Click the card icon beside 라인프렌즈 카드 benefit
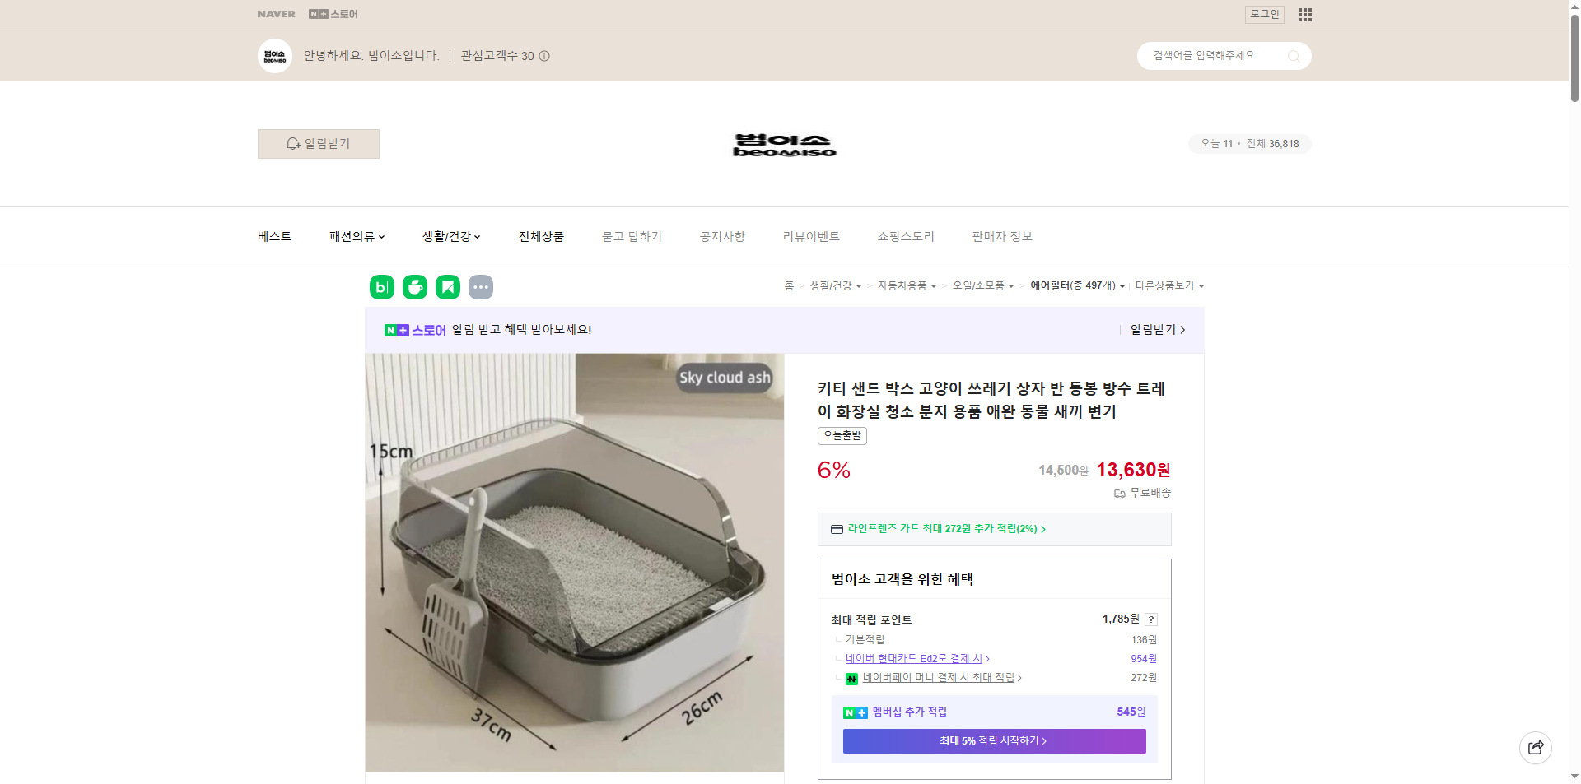This screenshot has width=1581, height=784. pyautogui.click(x=837, y=529)
